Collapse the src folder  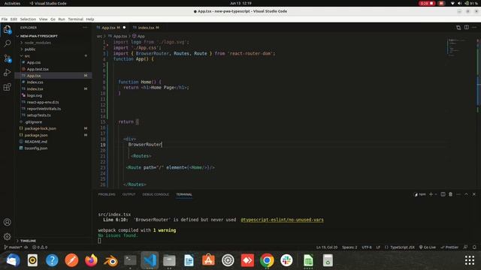(x=27, y=55)
